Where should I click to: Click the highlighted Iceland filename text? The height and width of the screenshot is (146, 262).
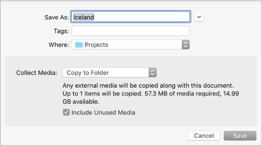pyautogui.click(x=84, y=17)
